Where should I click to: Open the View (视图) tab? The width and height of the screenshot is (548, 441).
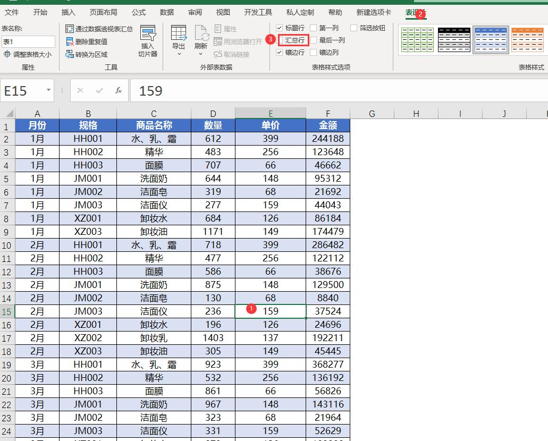coord(223,13)
